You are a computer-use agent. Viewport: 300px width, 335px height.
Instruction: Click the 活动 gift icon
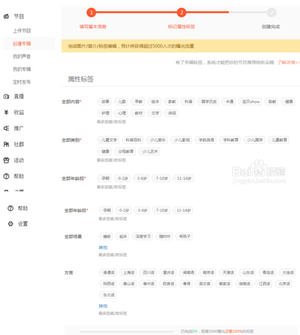(6, 160)
